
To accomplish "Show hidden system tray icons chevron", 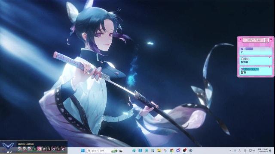I will [x=230, y=151].
